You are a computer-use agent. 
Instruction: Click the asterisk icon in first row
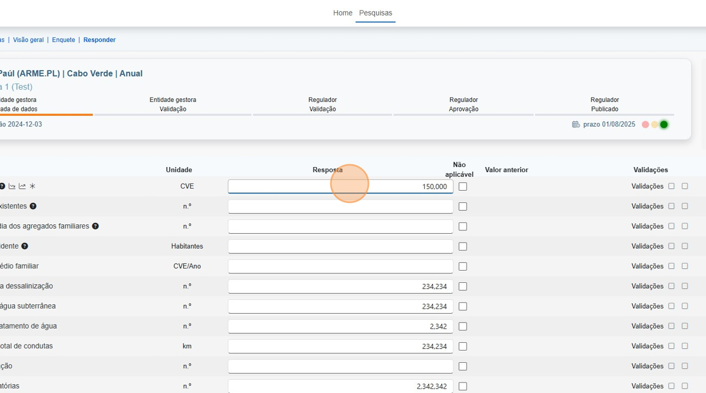coord(33,186)
